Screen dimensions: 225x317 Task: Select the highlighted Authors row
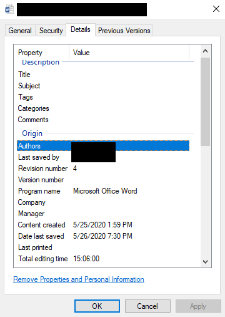103,146
